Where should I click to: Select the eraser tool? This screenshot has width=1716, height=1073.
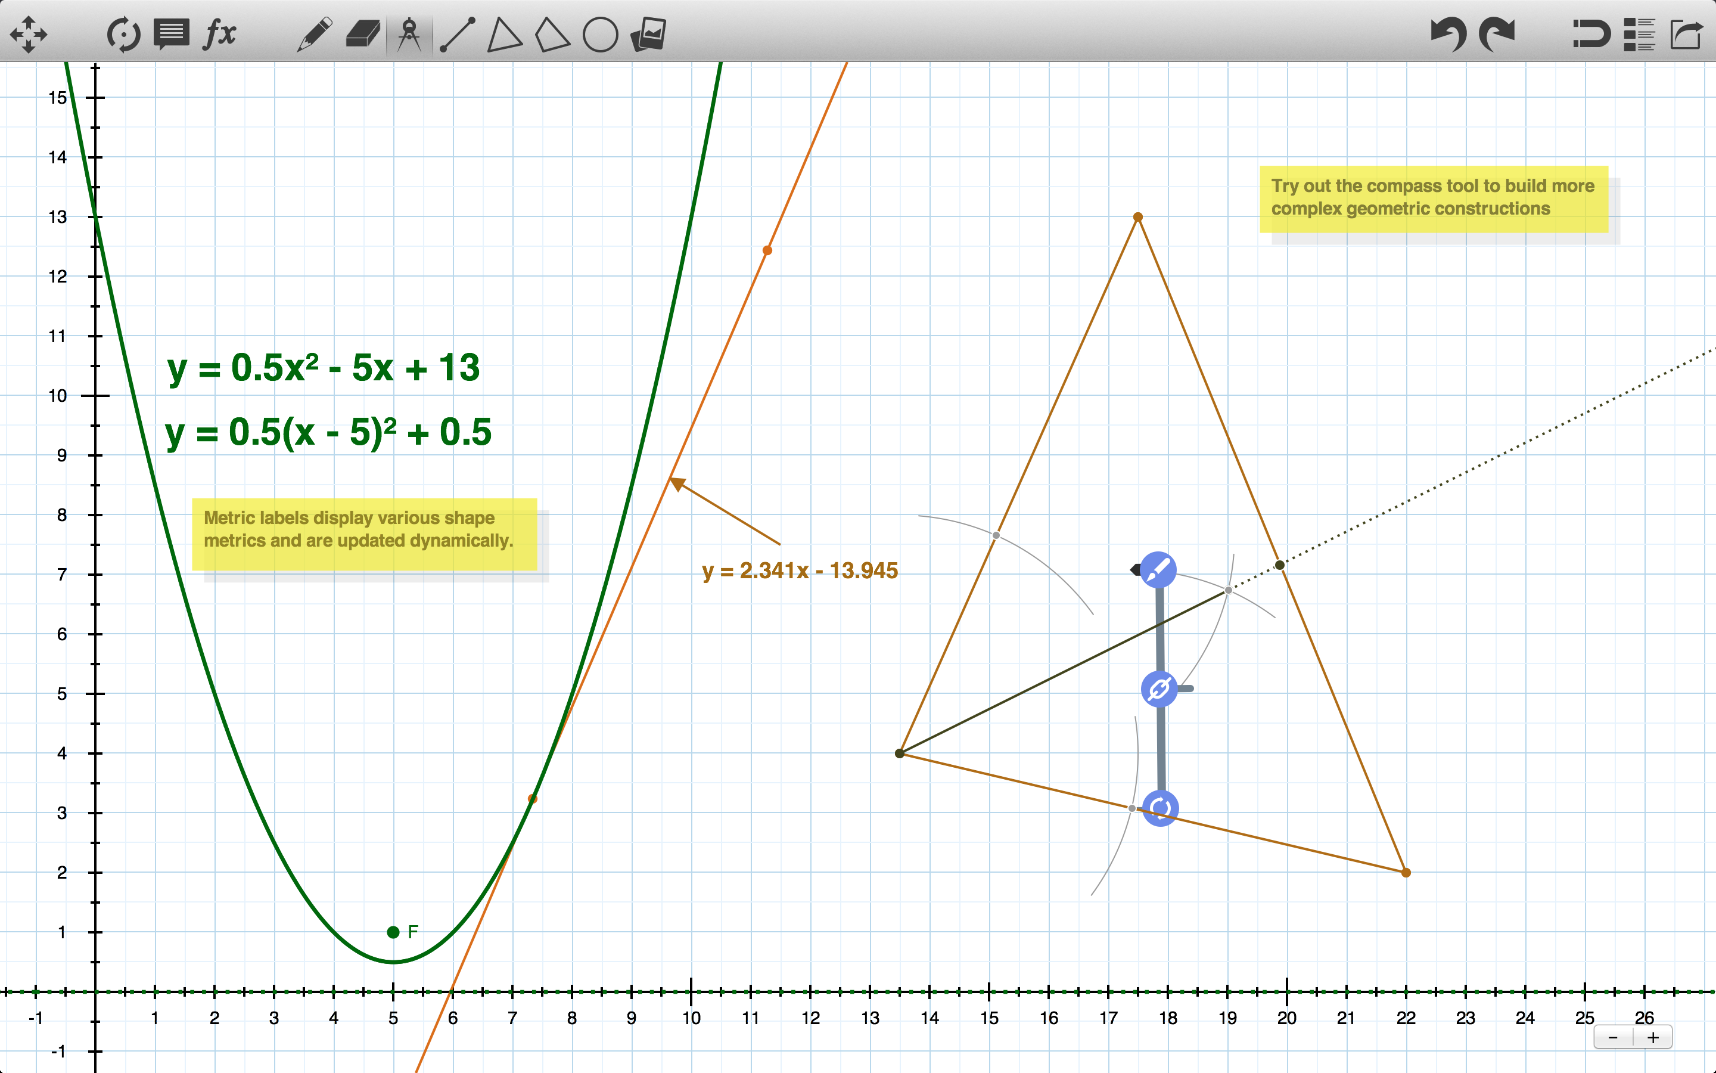(362, 34)
